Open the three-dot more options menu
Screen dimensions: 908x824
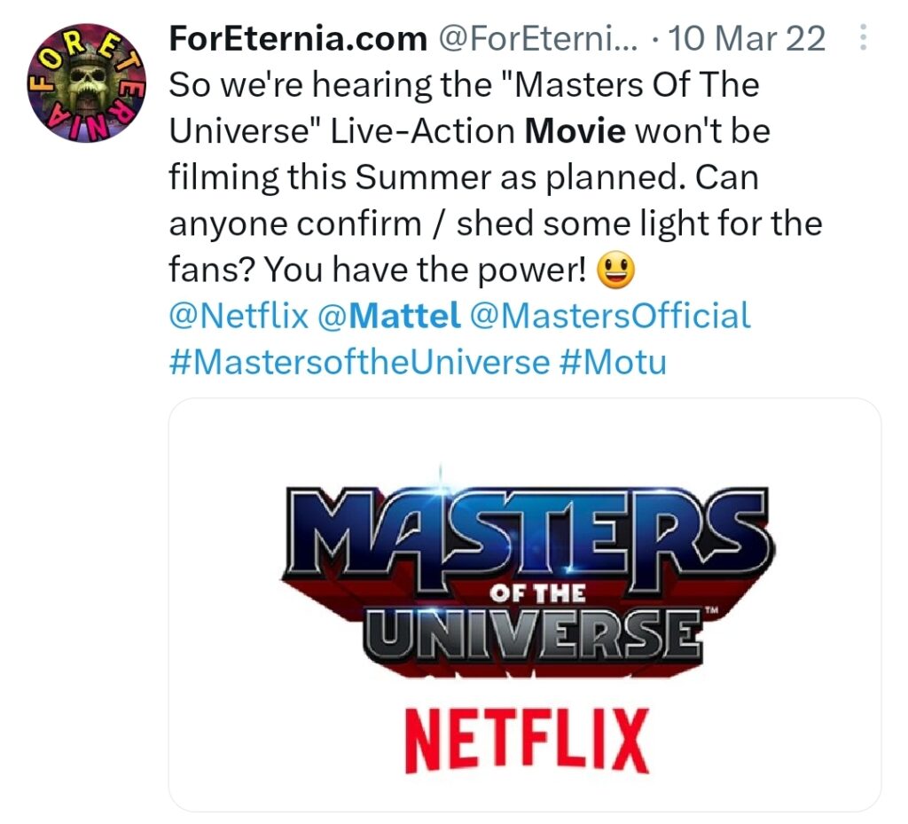click(865, 38)
